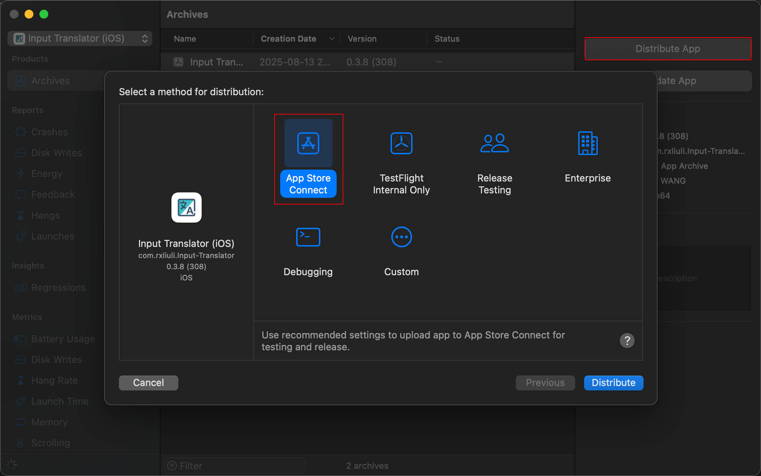This screenshot has width=761, height=476.
Task: Open Hangs report in sidebar
Action: [45, 215]
